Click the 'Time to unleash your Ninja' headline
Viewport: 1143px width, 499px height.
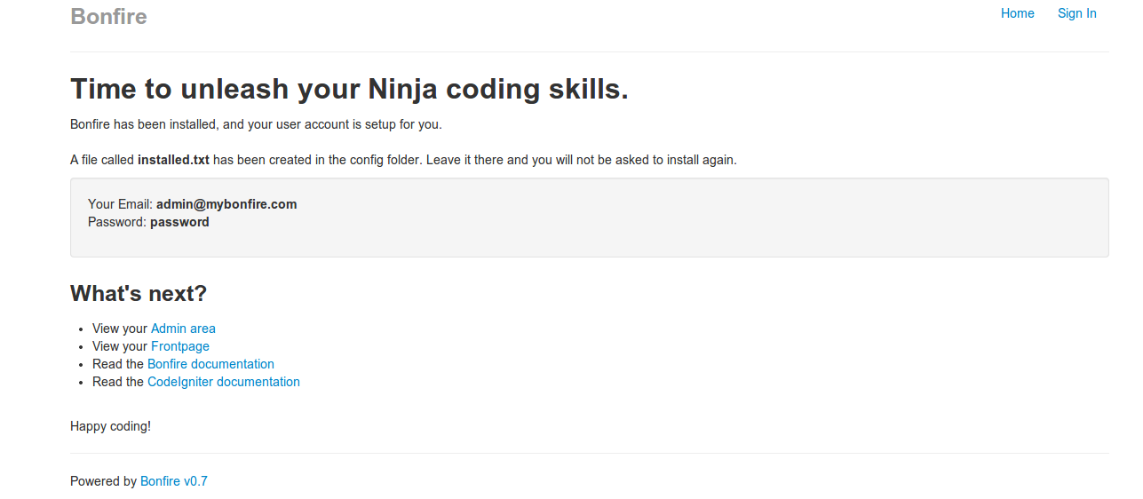[x=349, y=89]
